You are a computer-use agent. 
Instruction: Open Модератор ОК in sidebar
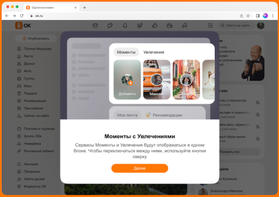[32, 186]
